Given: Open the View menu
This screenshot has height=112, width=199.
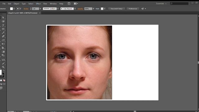Looking at the screenshot, I should coord(45,4).
